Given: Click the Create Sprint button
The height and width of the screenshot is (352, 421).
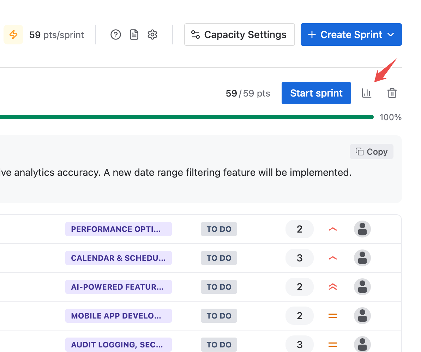Looking at the screenshot, I should click(x=351, y=35).
